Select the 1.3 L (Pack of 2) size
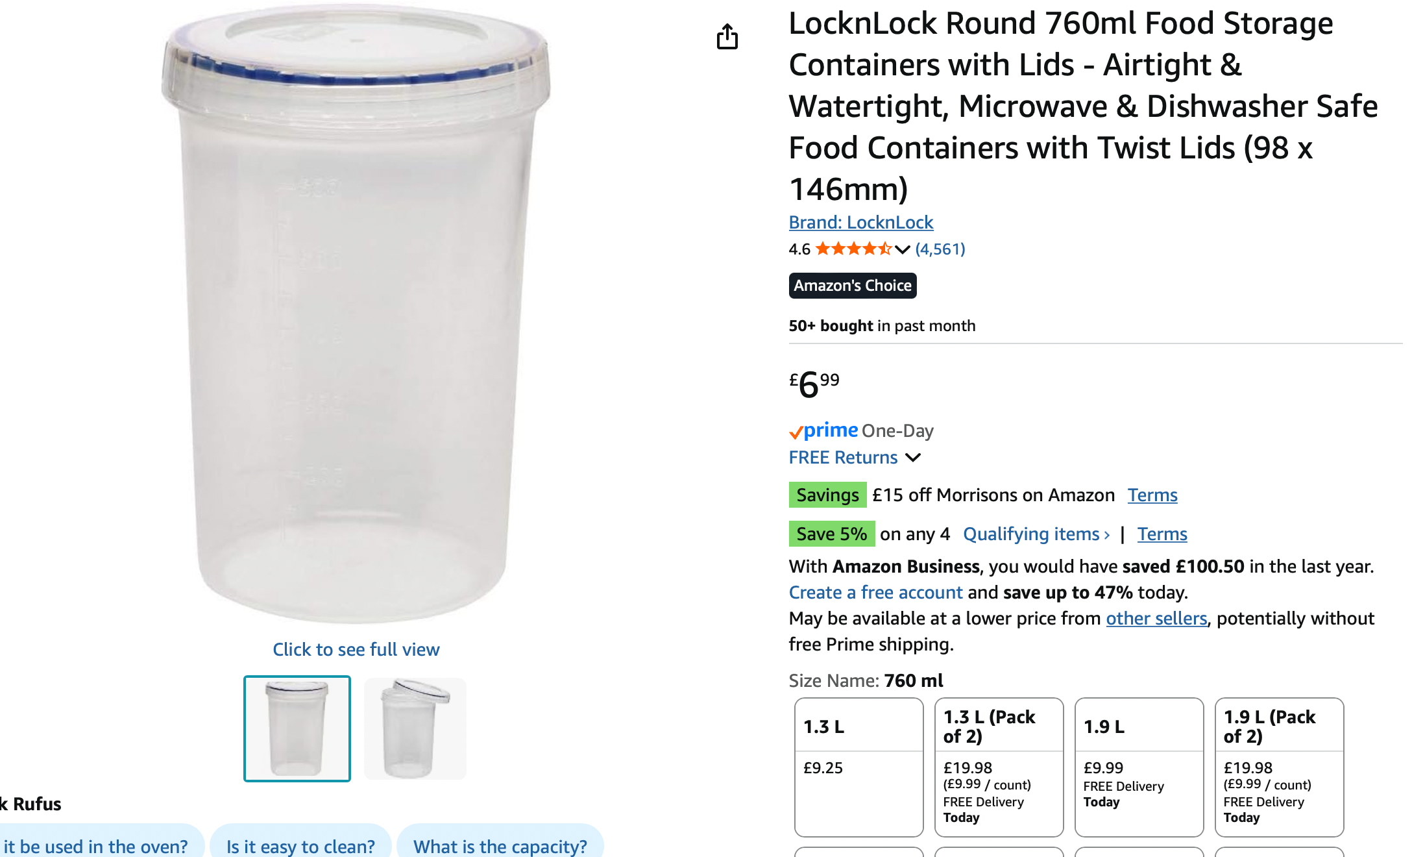This screenshot has height=857, width=1412. coord(999,766)
